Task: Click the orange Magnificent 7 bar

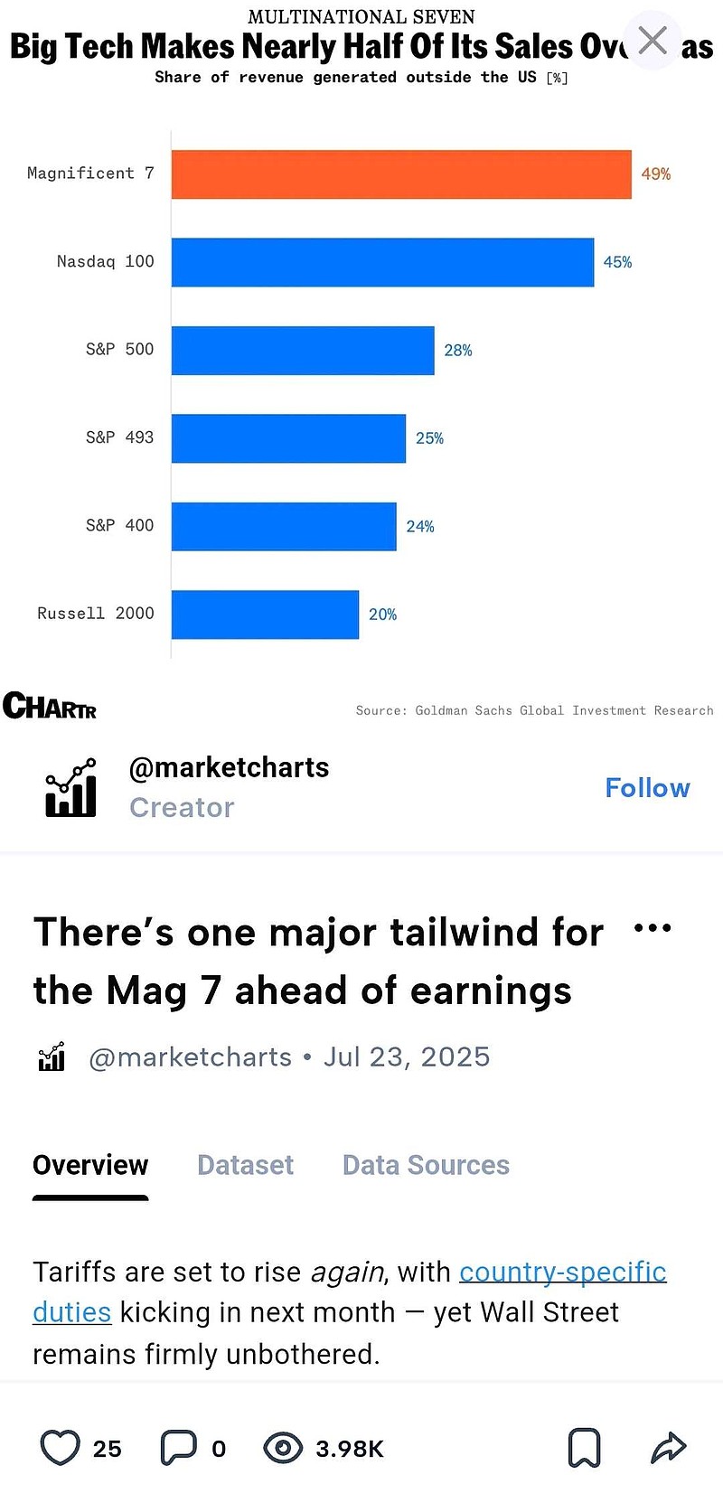Action: click(401, 174)
